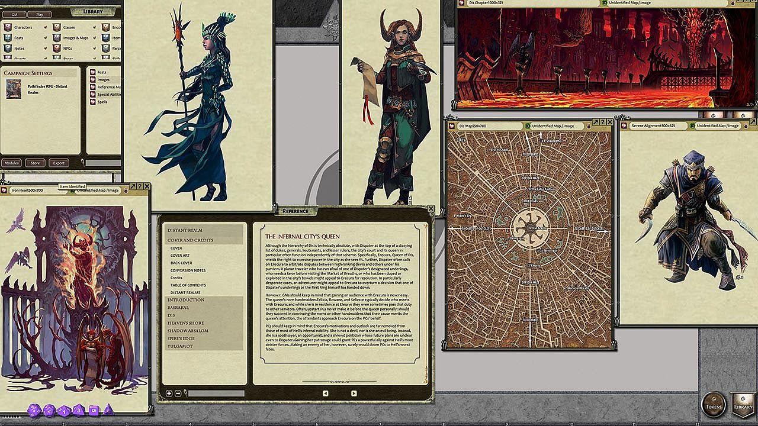Screen dimensions: 758x426
Task: Click the Spells icon in the module list
Action: point(93,102)
